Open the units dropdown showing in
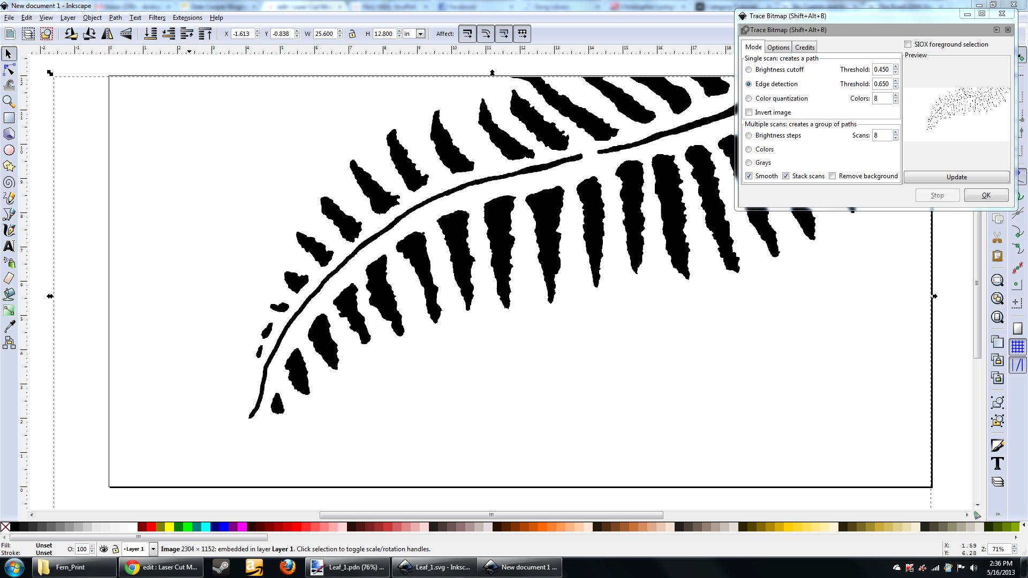The image size is (1028, 578). 420,34
